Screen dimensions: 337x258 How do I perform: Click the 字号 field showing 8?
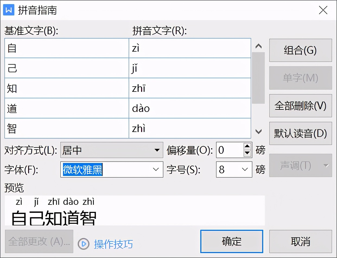234,169
